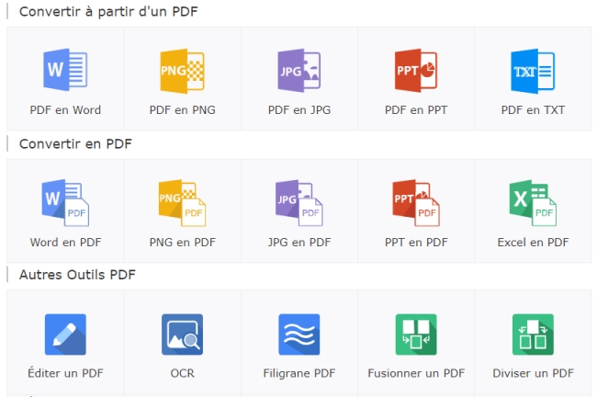The image size is (597, 397).
Task: Click the 'PDF en PPT' label
Action: pos(416,110)
